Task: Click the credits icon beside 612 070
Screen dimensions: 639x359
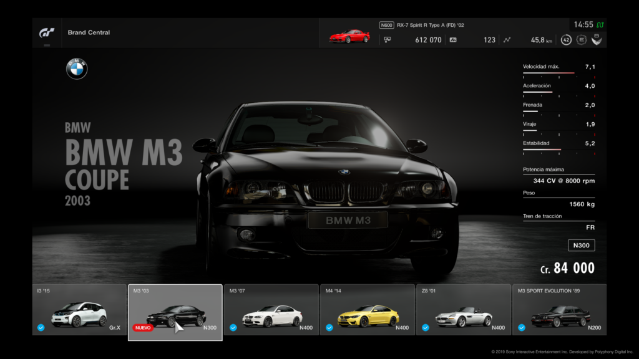Action: (388, 40)
